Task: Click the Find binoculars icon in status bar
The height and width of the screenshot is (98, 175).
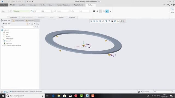Action: [x=139, y=92]
